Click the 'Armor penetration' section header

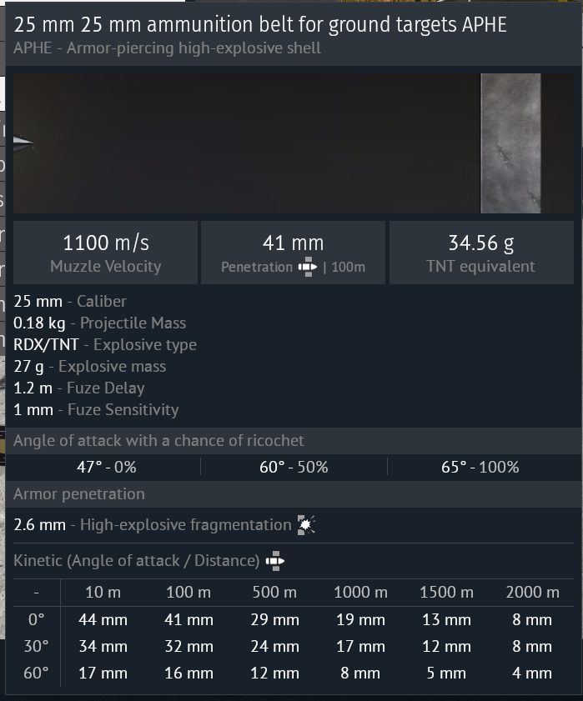tap(79, 493)
